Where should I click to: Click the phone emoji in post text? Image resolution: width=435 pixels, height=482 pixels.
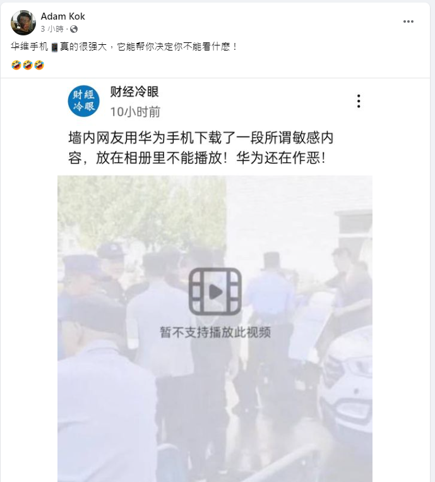click(54, 47)
